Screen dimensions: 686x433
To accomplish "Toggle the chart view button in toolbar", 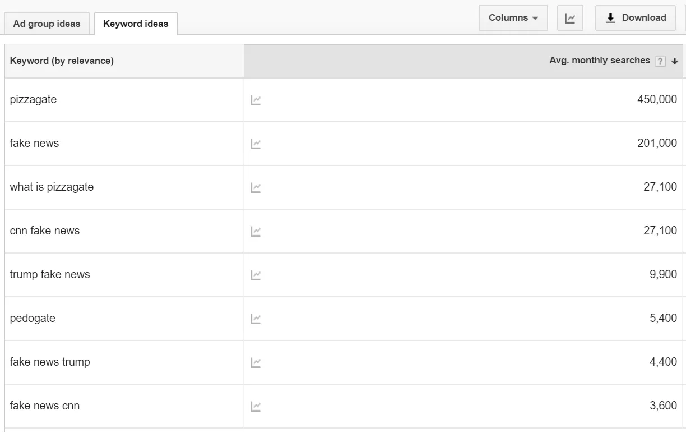I will point(570,18).
